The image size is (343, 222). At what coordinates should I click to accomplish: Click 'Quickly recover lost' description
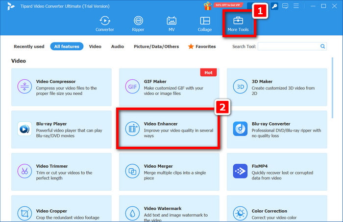point(282,175)
